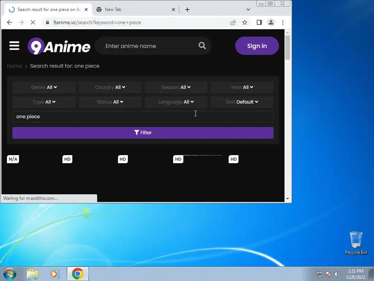Open the Chrome profile avatar

pos(271,22)
